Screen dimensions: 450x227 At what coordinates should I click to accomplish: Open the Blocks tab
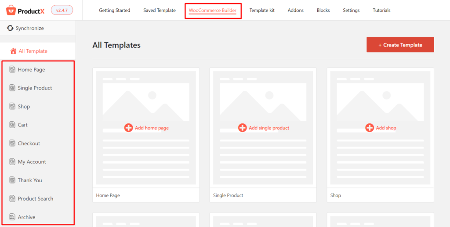tap(323, 11)
